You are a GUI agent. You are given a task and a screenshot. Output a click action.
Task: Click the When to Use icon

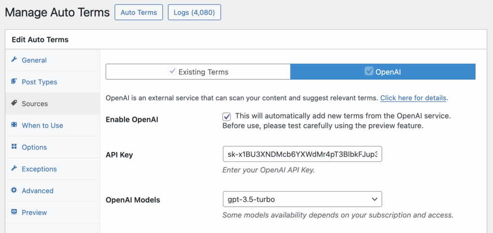pos(14,125)
